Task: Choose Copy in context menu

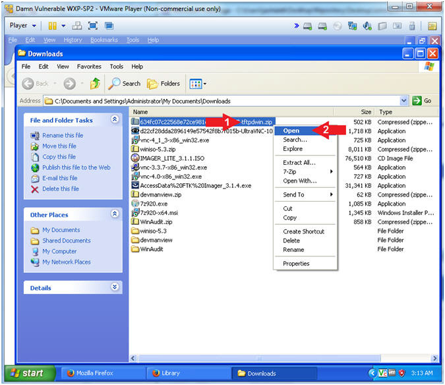Action: 305,218
